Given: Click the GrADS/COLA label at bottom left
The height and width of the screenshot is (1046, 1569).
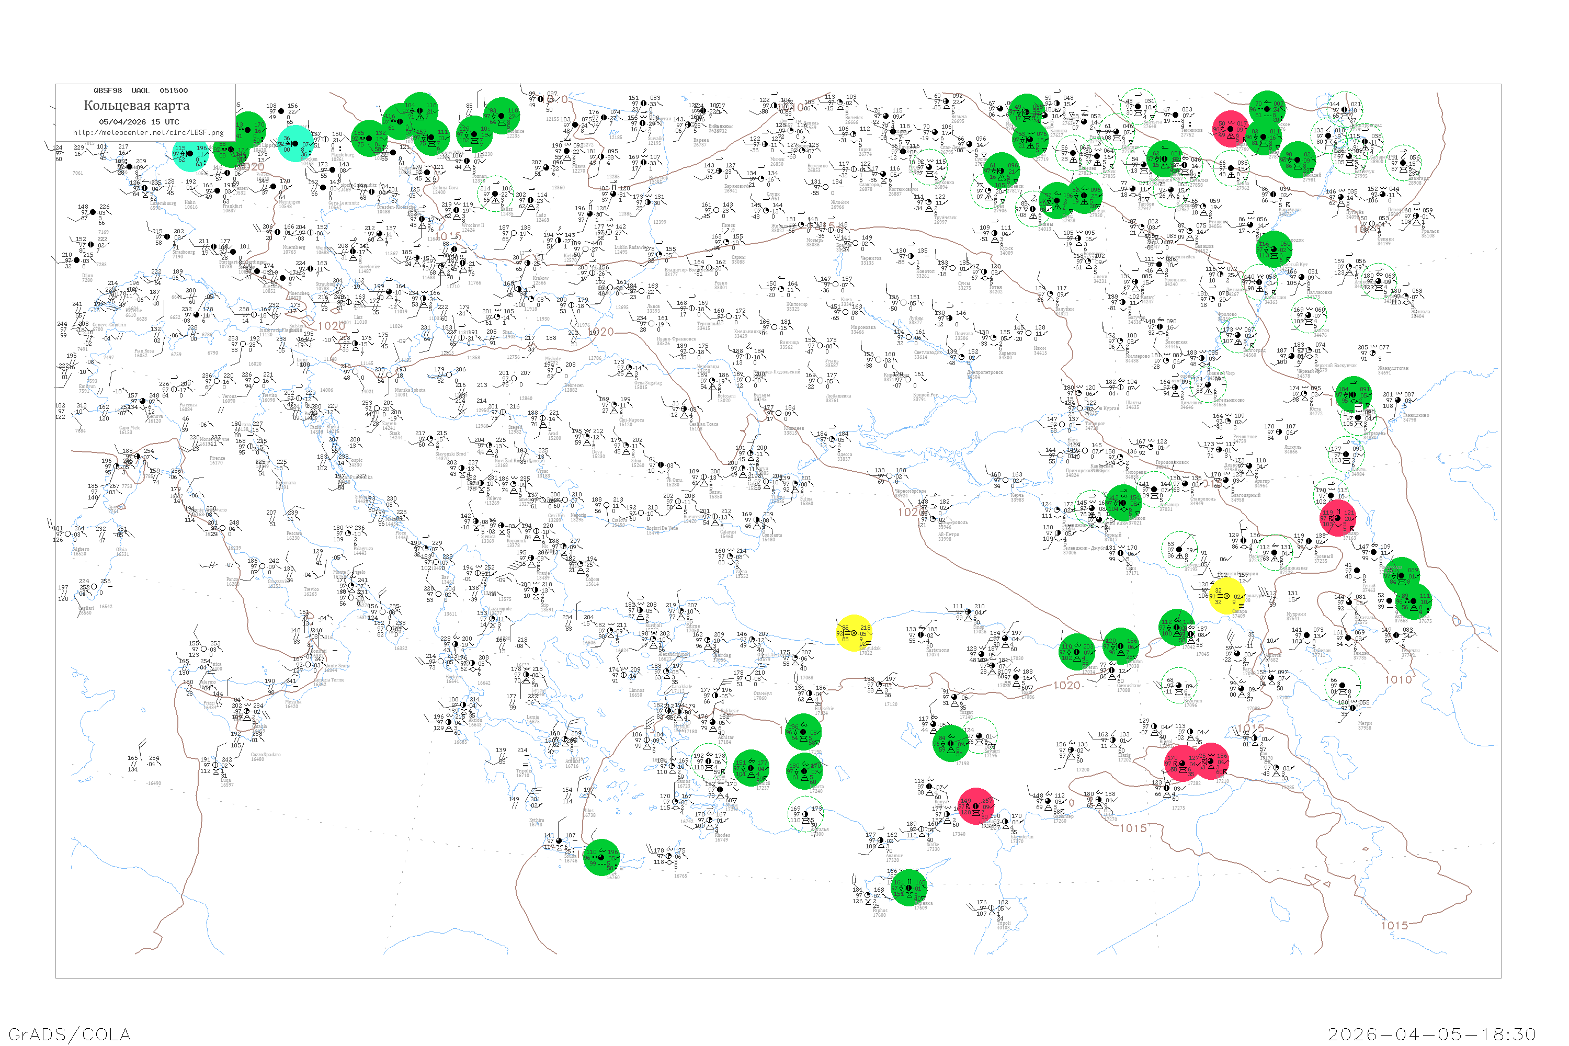Looking at the screenshot, I should [70, 1034].
